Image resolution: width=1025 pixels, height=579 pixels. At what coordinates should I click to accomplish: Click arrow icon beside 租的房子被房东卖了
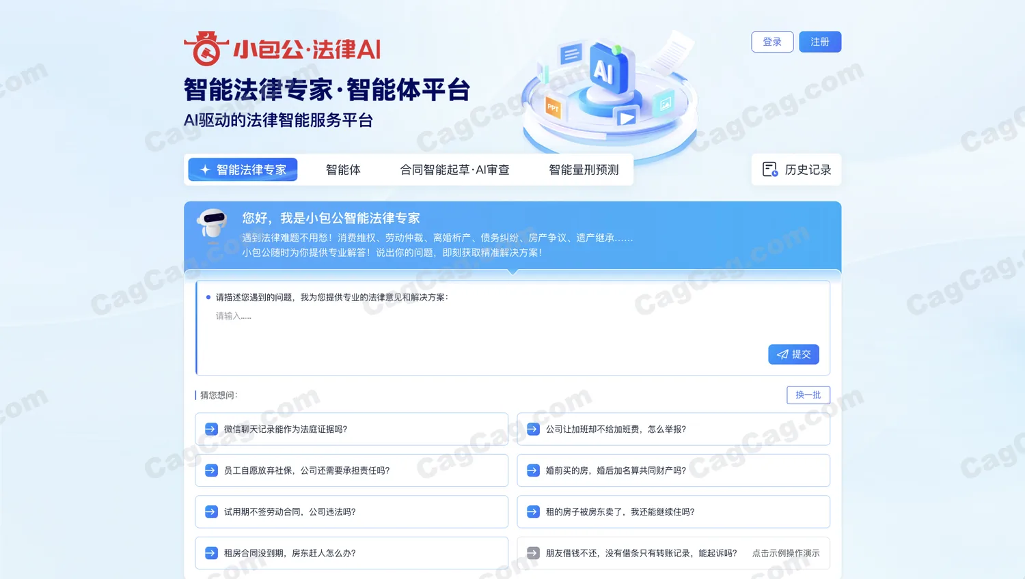point(533,511)
